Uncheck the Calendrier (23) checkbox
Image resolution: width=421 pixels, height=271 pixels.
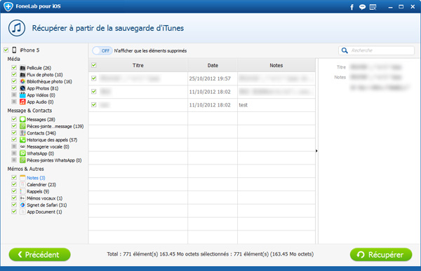pos(14,184)
